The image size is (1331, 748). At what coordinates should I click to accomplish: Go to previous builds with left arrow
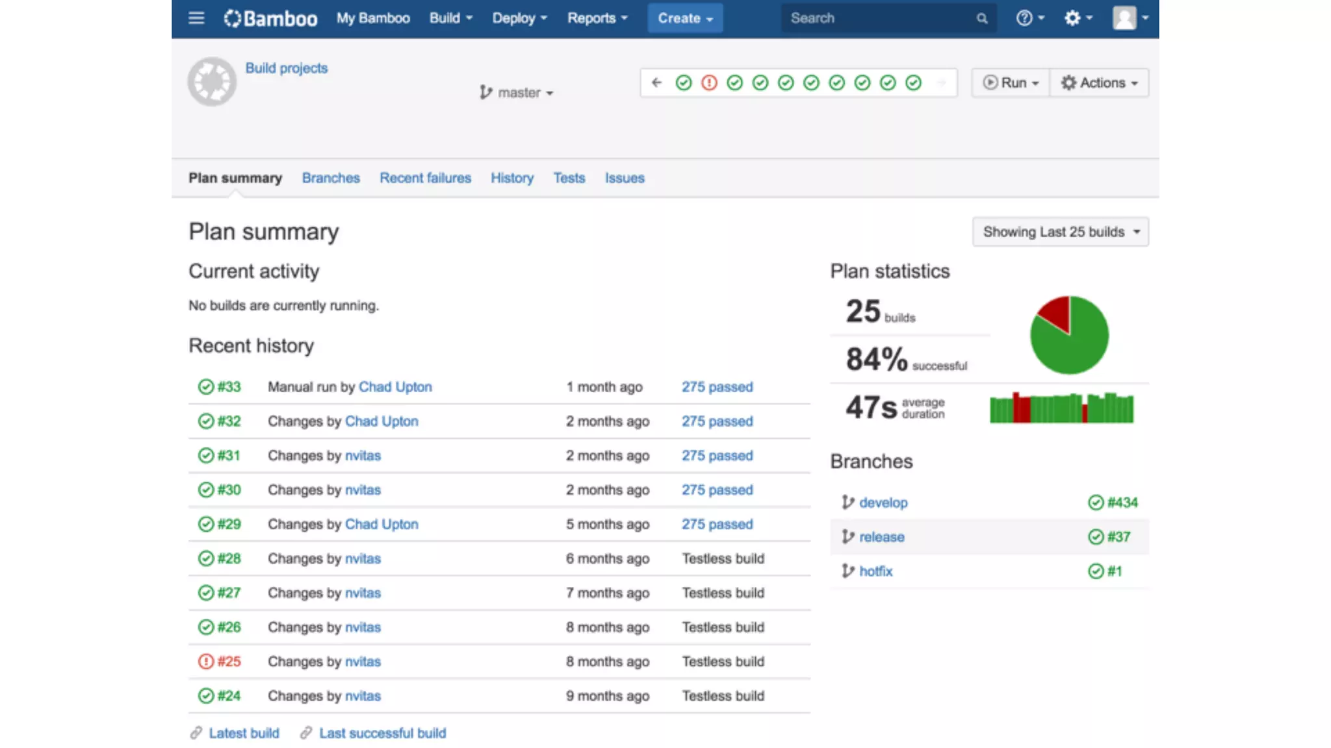(x=656, y=83)
